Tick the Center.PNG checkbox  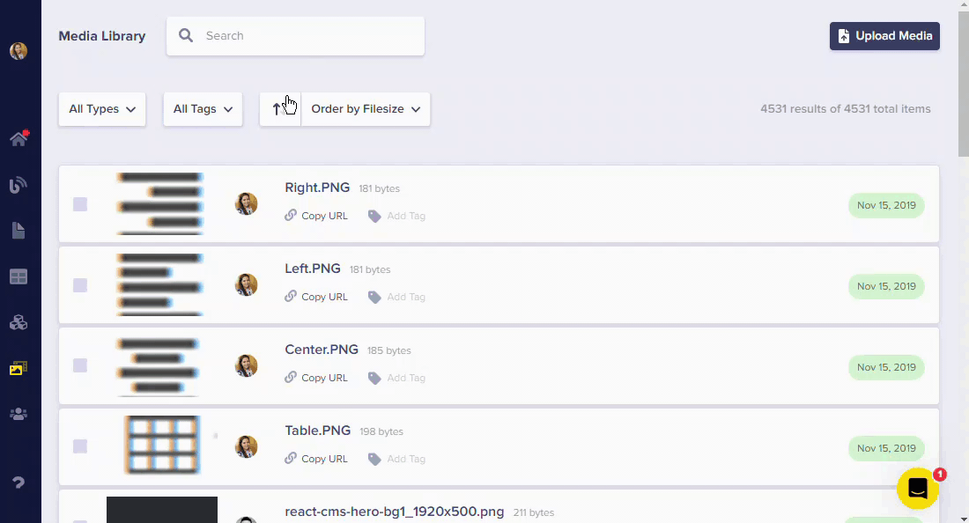tap(80, 365)
